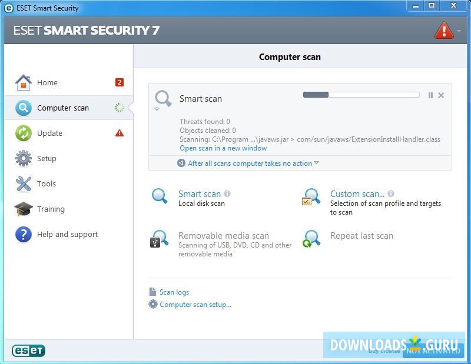Open the Setup section

(69, 158)
